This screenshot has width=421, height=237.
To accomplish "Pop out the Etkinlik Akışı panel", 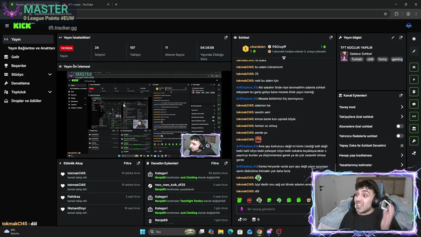I will [138, 163].
